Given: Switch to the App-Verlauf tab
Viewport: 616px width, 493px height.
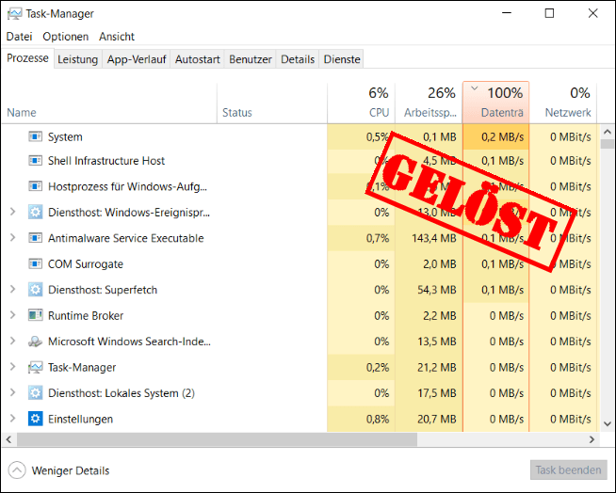Looking at the screenshot, I should coord(137,59).
